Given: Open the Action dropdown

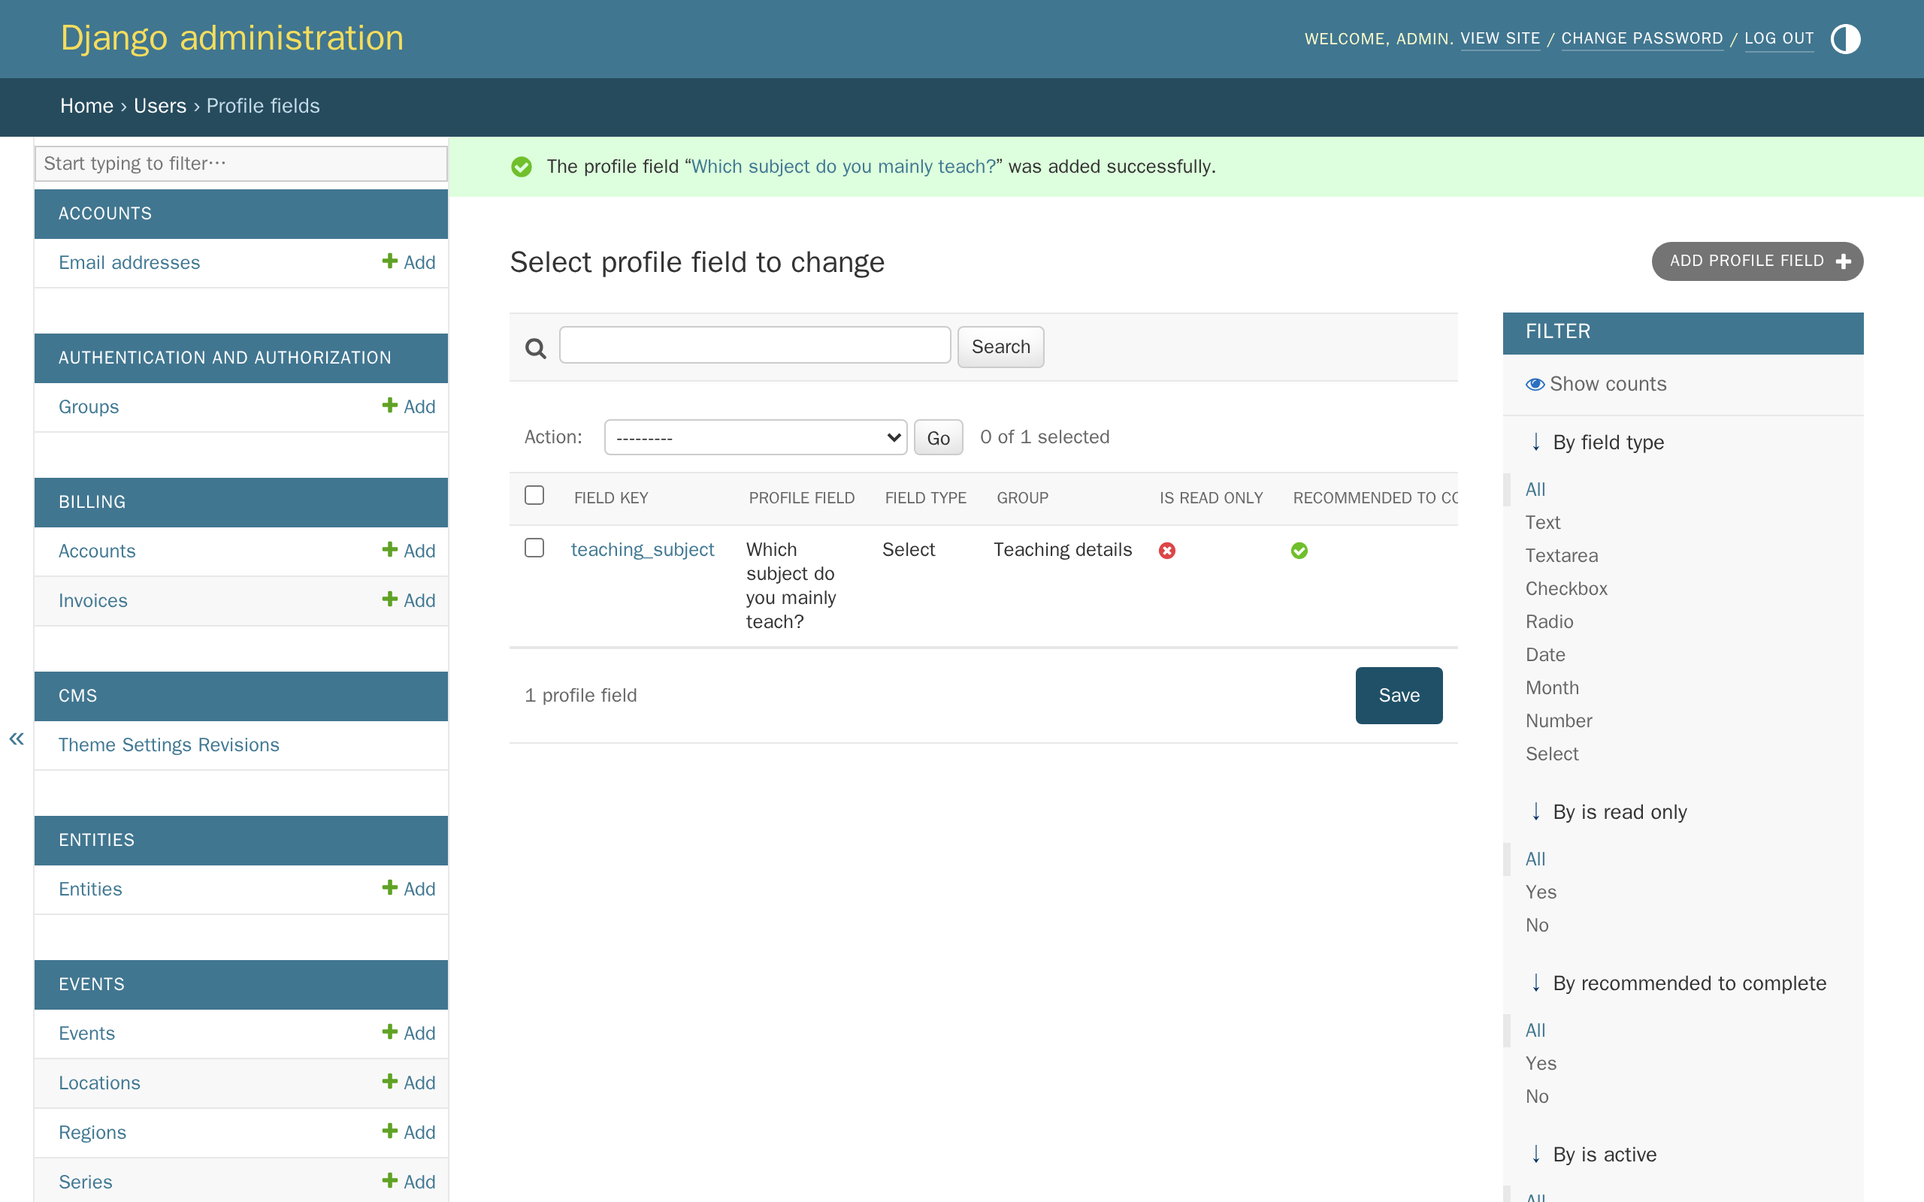Looking at the screenshot, I should (x=755, y=437).
